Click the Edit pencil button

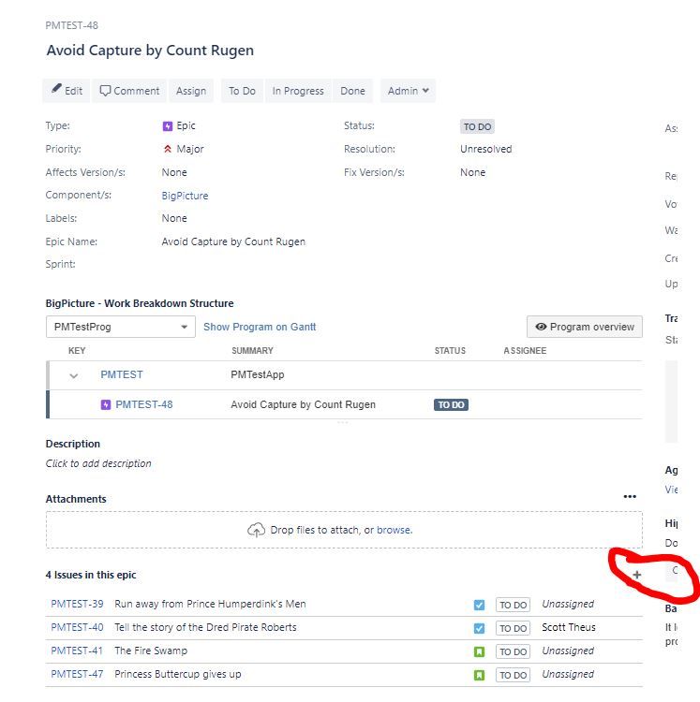pos(67,91)
